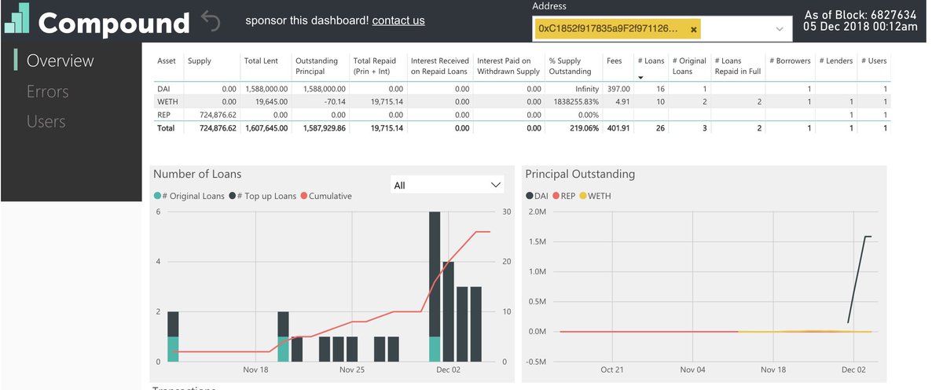
Task: Expand the Address dropdown chevron
Action: [780, 29]
